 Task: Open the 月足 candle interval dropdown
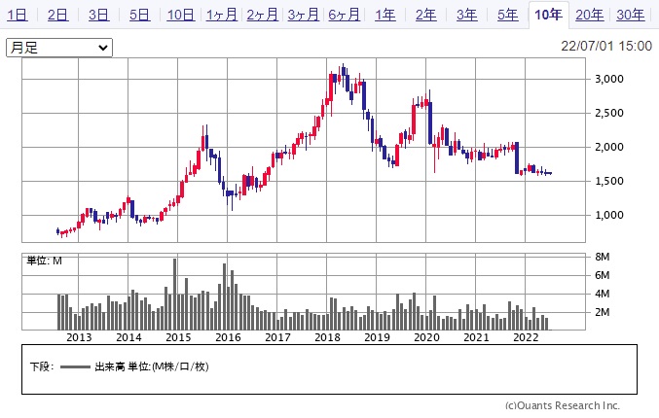point(59,48)
